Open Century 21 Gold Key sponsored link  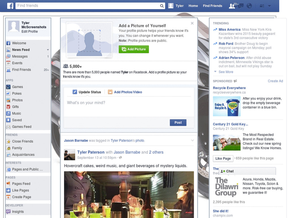coord(231,124)
